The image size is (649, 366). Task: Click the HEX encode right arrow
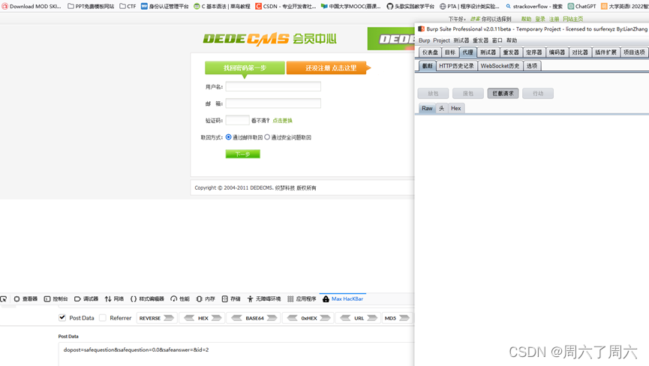[217, 318]
